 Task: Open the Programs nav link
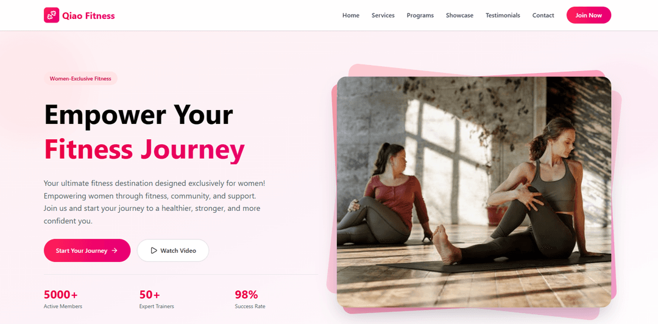point(420,15)
